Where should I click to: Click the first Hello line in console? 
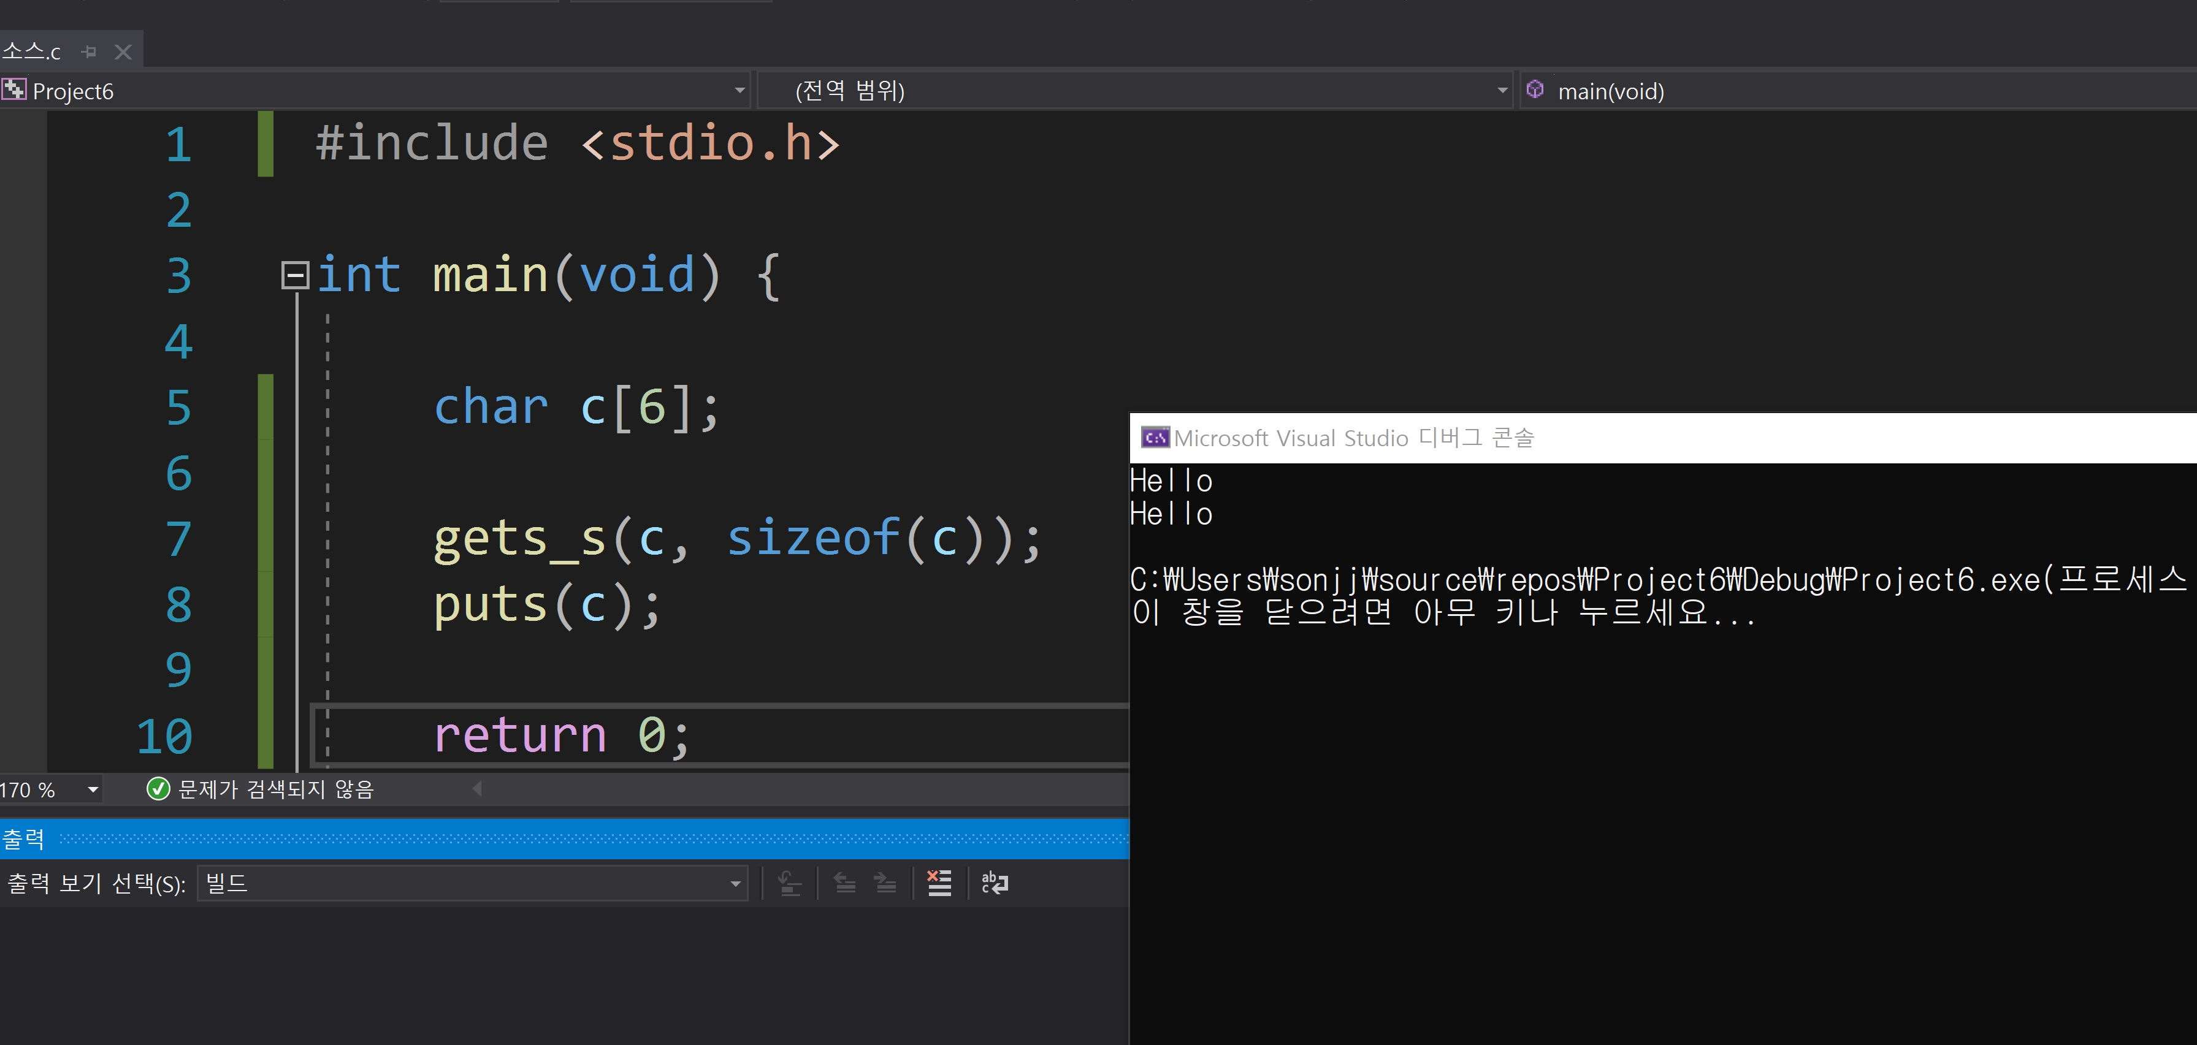point(1171,482)
